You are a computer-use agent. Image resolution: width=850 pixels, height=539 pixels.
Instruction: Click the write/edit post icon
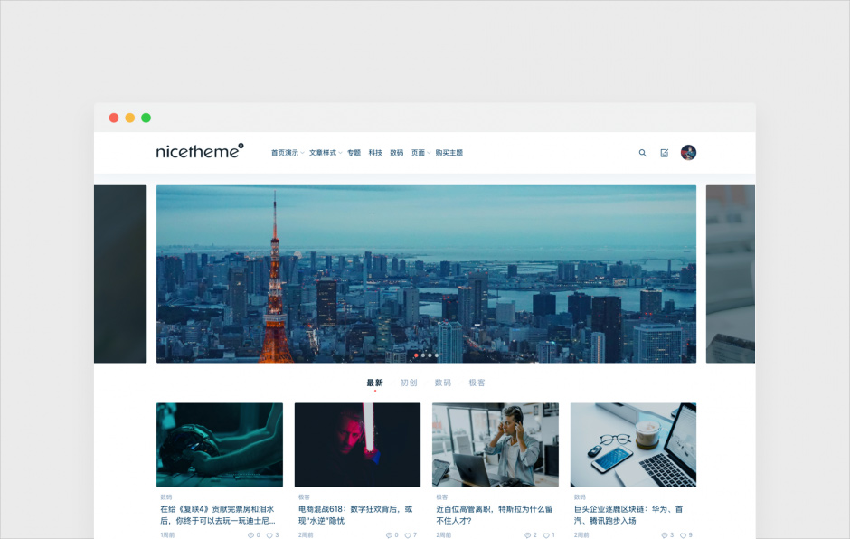[x=665, y=153]
